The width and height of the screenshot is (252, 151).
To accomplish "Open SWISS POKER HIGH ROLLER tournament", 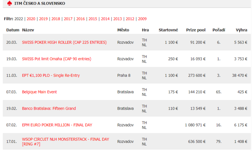I will tap(64, 42).
